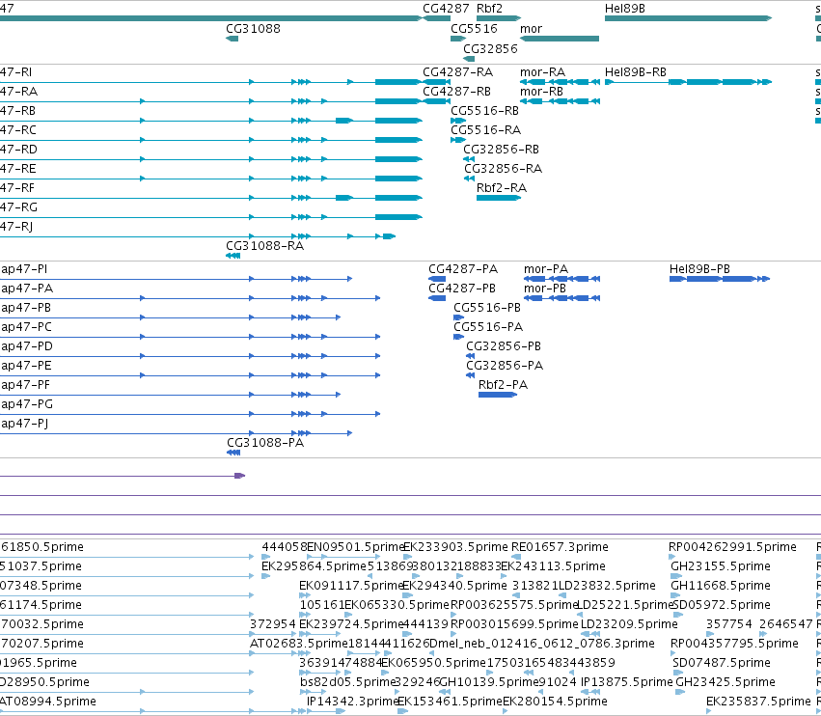Click the mor-PB protein label
This screenshot has width=821, height=716.
545,289
